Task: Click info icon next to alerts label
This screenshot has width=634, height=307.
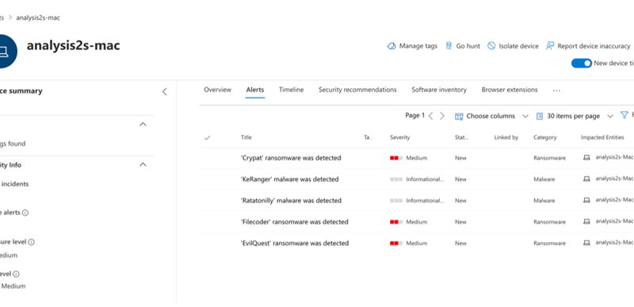Action: (25, 213)
